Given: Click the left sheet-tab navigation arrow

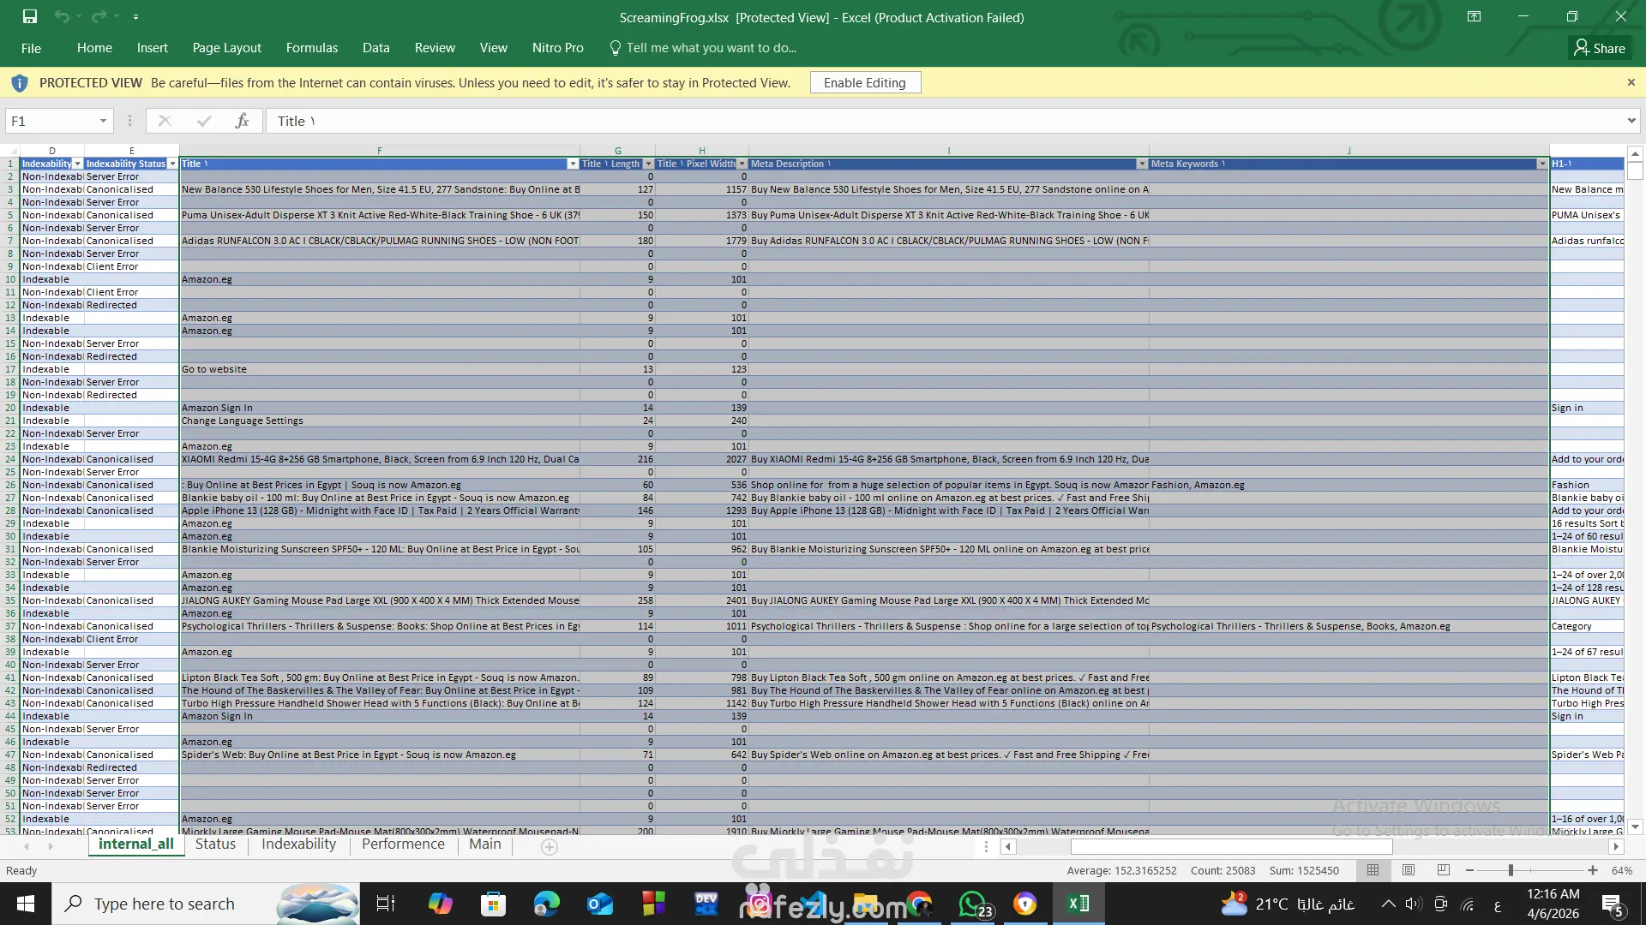Looking at the screenshot, I should coord(27,846).
